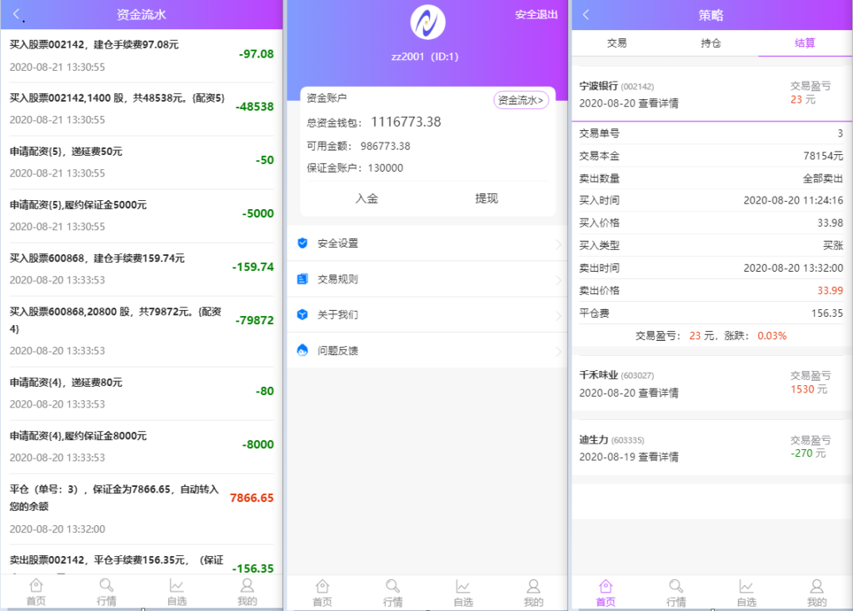Screen dimensions: 853x611
Task: Click the red 卖出价格 value 33.99
Action: pyautogui.click(x=831, y=290)
